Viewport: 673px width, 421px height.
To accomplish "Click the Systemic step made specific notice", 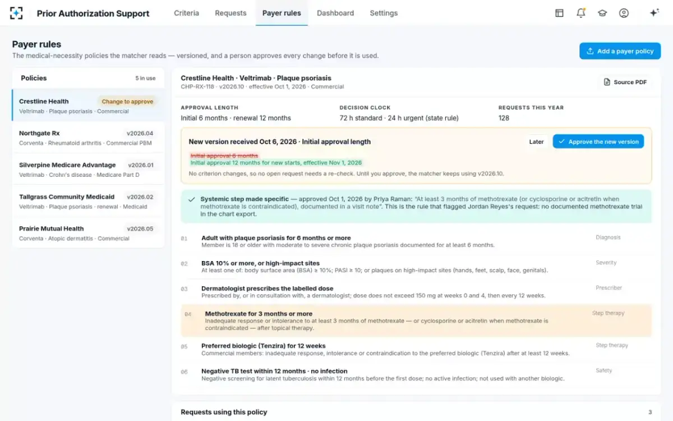I will pyautogui.click(x=416, y=207).
